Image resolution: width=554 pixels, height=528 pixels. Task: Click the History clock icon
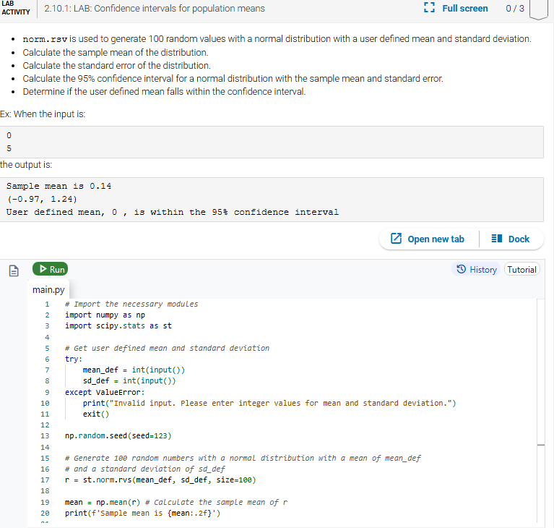click(x=461, y=269)
